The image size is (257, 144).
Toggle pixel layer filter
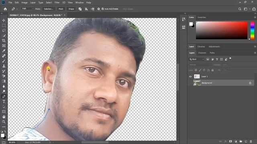point(208,59)
